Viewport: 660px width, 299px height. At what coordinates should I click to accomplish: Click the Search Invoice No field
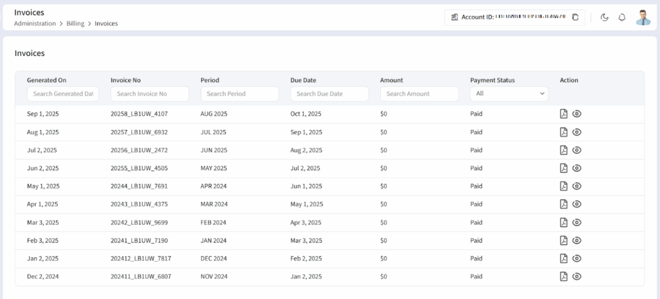[x=150, y=94]
